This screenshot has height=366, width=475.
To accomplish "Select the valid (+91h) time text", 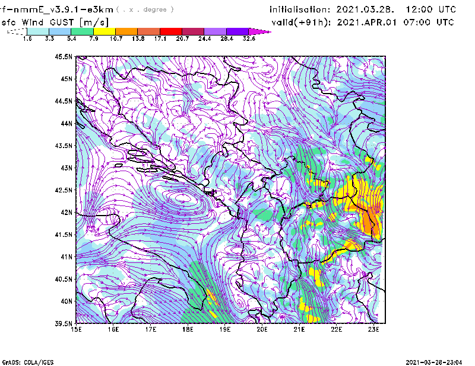I will click(363, 22).
